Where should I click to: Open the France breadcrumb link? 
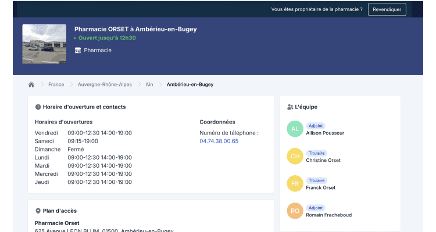[56, 84]
